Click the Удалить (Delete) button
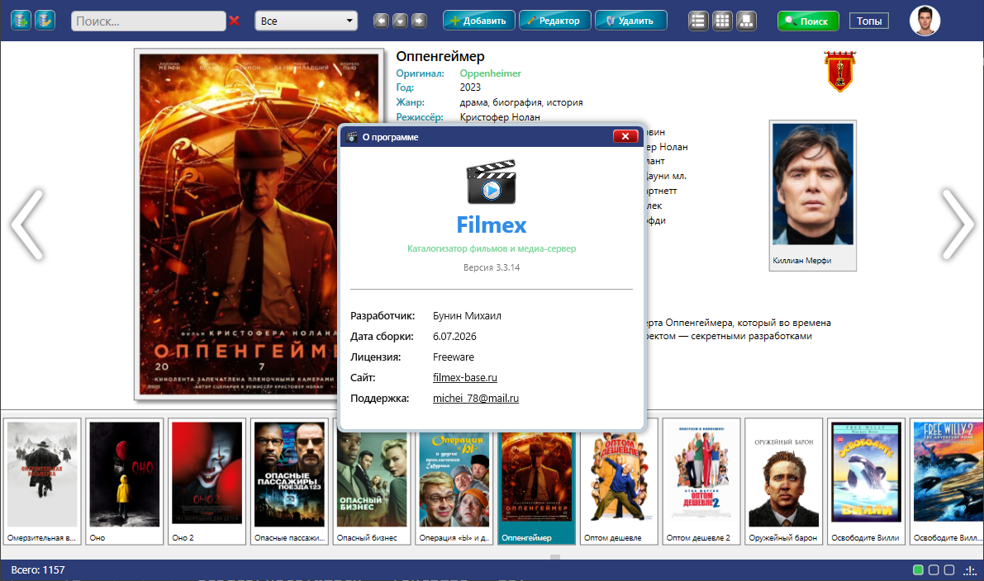 (x=630, y=21)
